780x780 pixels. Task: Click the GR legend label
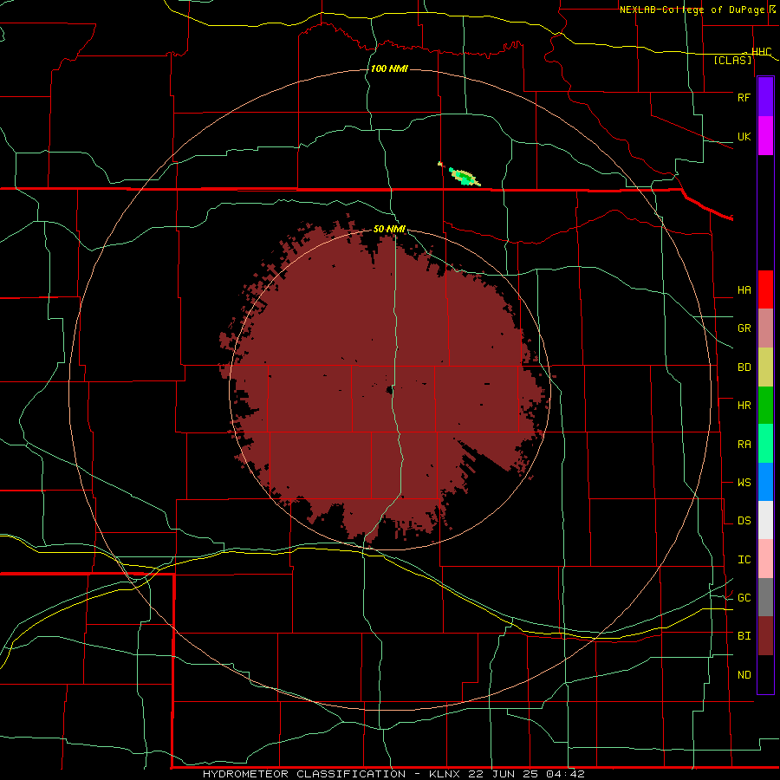click(744, 328)
